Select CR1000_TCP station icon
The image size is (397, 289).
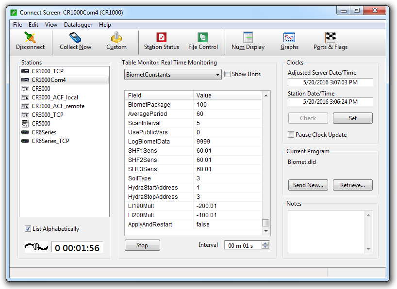[x=25, y=71]
